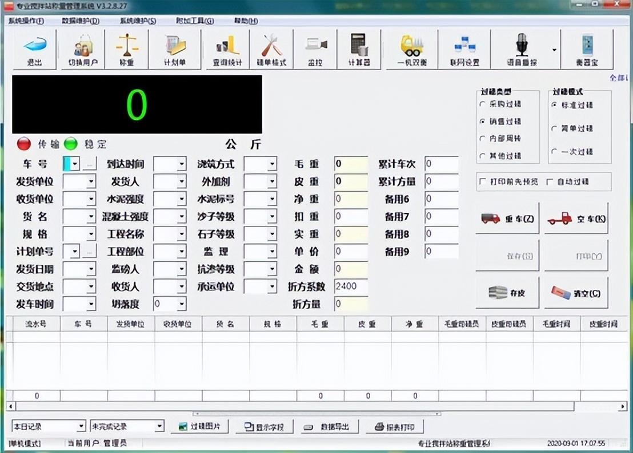Click the browse button beside 车号 field
Viewport: 633px width, 453px height.
pos(89,164)
